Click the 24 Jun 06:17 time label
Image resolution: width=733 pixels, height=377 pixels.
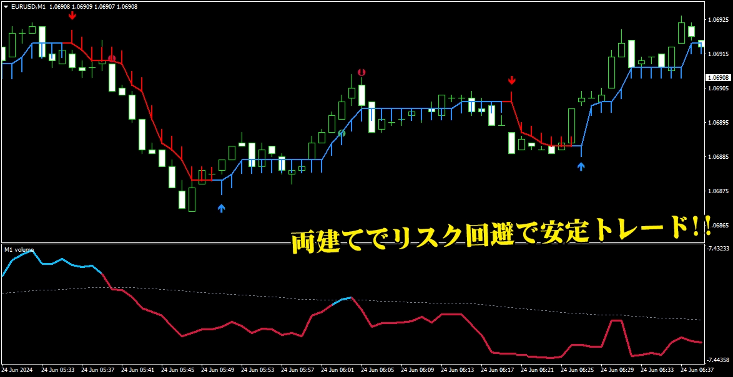tap(498, 370)
